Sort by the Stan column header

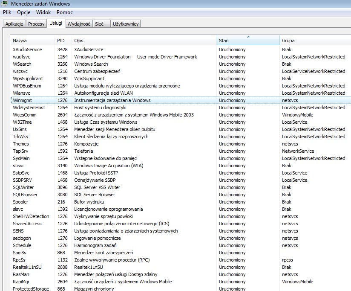pyautogui.click(x=248, y=41)
